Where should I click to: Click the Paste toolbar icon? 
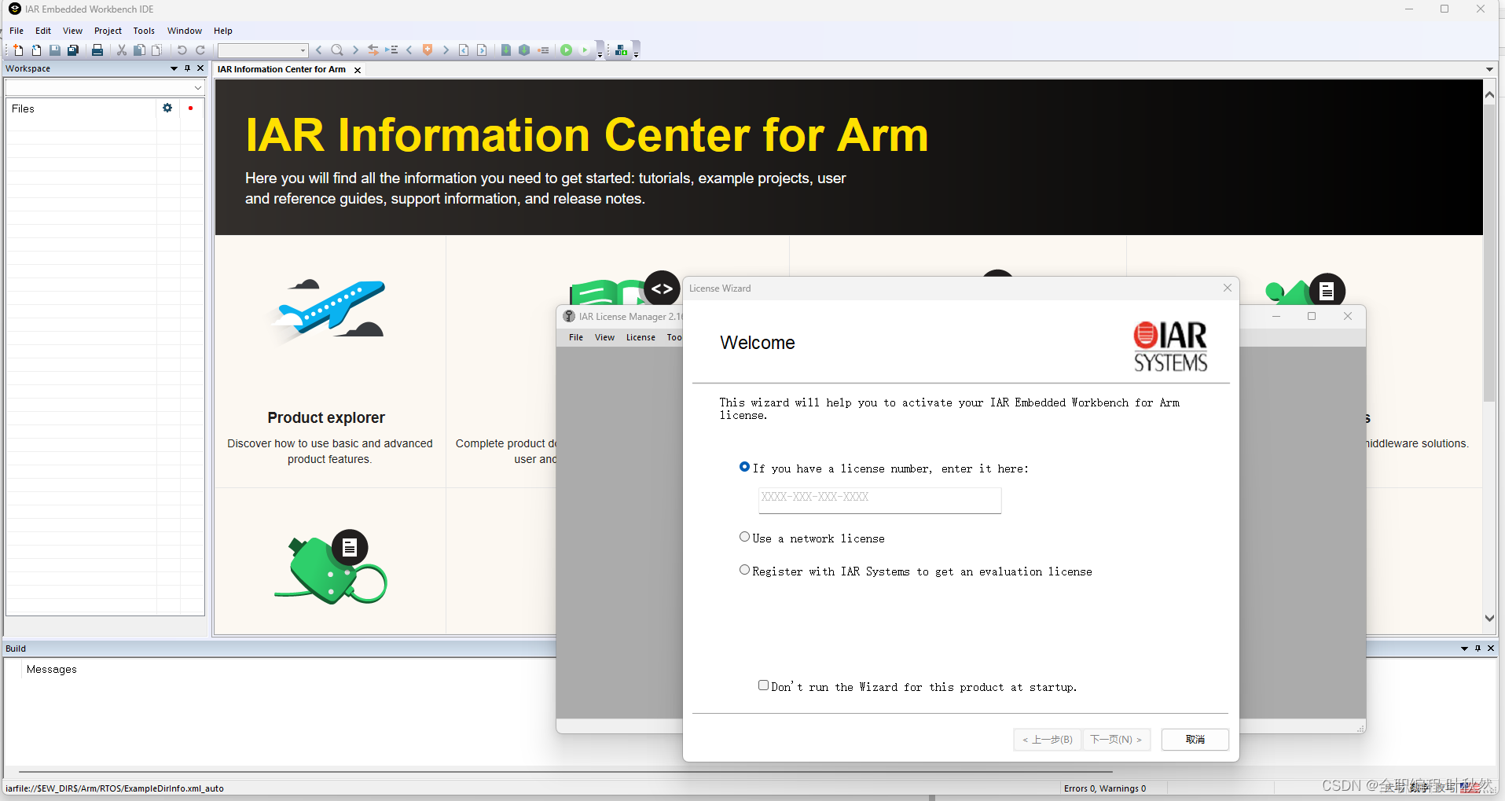[x=157, y=50]
